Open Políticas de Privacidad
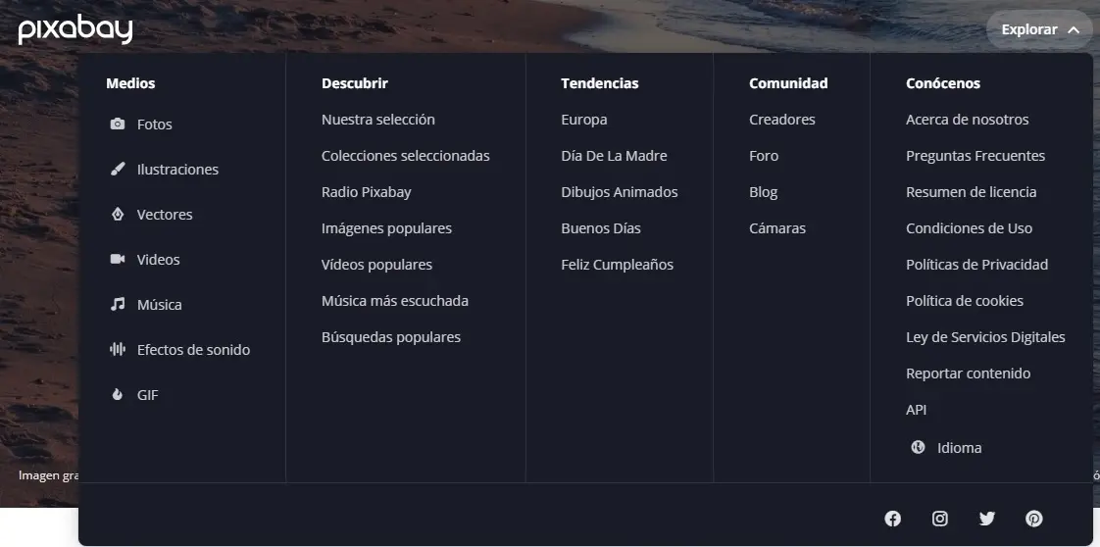The height and width of the screenshot is (547, 1100). pos(976,265)
